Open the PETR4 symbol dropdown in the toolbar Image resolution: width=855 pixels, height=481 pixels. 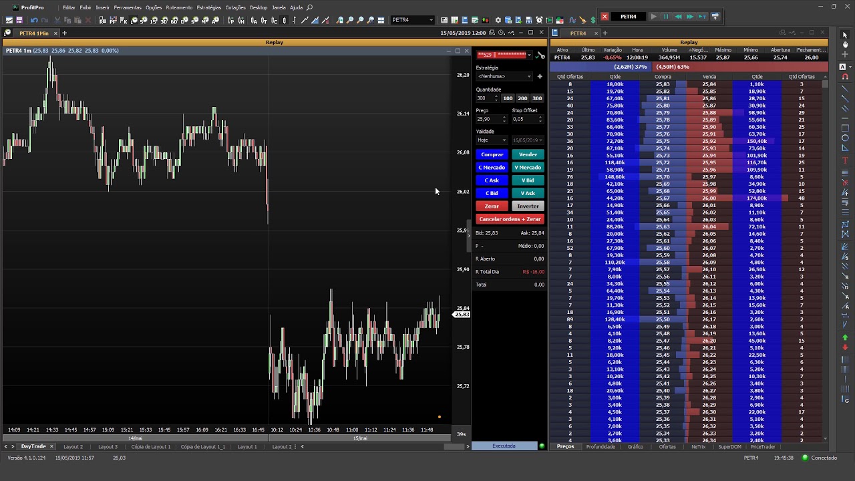click(431, 20)
